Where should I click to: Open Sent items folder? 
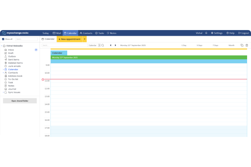14,60
